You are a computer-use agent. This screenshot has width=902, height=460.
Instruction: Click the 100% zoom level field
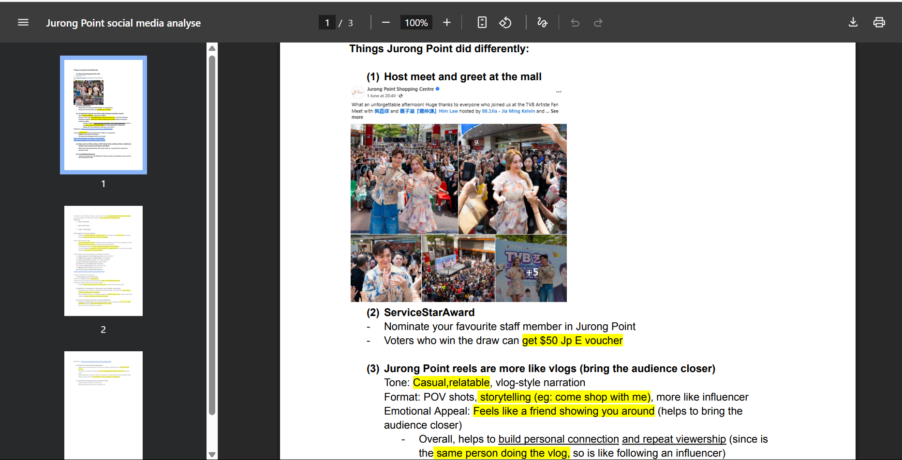(416, 23)
